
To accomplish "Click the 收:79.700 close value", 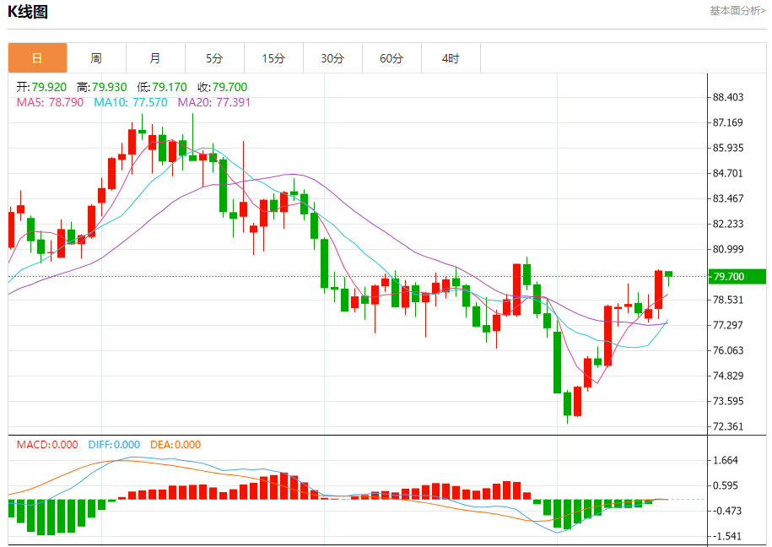I will [223, 87].
